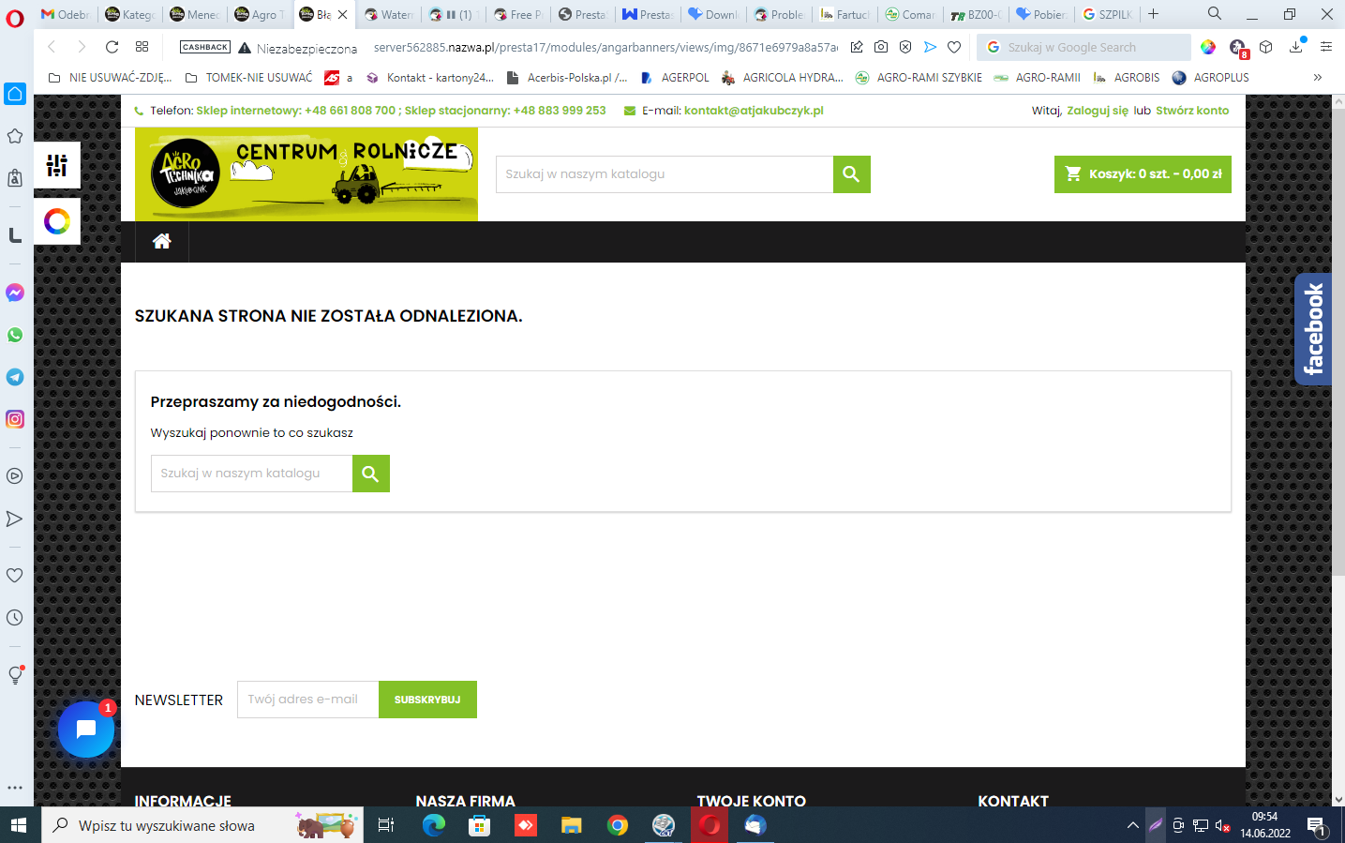
Task: Open the equalizer settings tile on the page edge
Action: click(57, 166)
